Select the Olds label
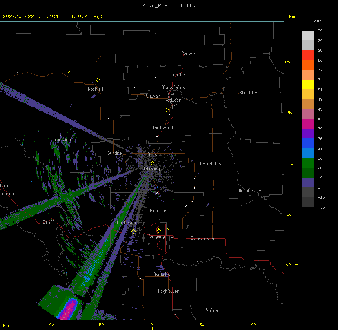Viewport: 338px width, 330px height. pos(152,154)
